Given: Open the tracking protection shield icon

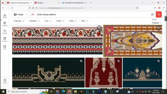Looking at the screenshot, I should (30, 8).
